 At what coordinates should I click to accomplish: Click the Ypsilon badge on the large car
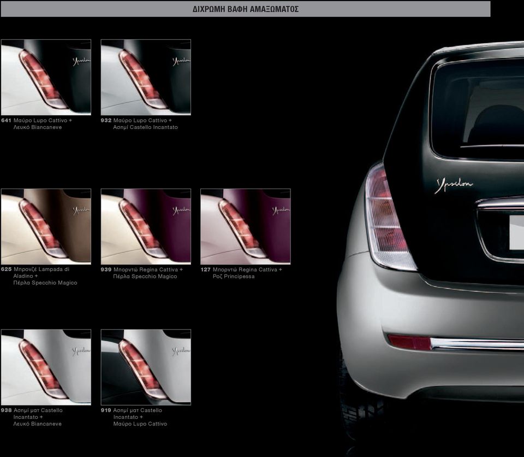pyautogui.click(x=455, y=185)
